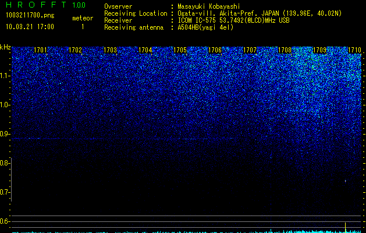This screenshot has width=366, height=233.
Task: Click the 1706 time marker
Action: tap(215, 50)
